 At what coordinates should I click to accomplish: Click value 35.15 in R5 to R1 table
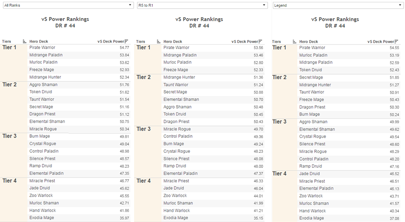[x=259, y=218]
